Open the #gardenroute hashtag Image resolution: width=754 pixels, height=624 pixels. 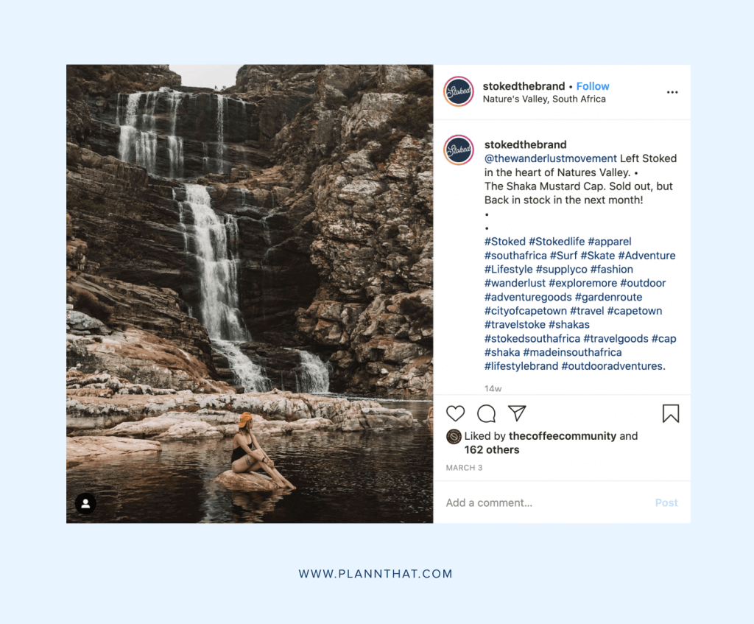pos(608,298)
